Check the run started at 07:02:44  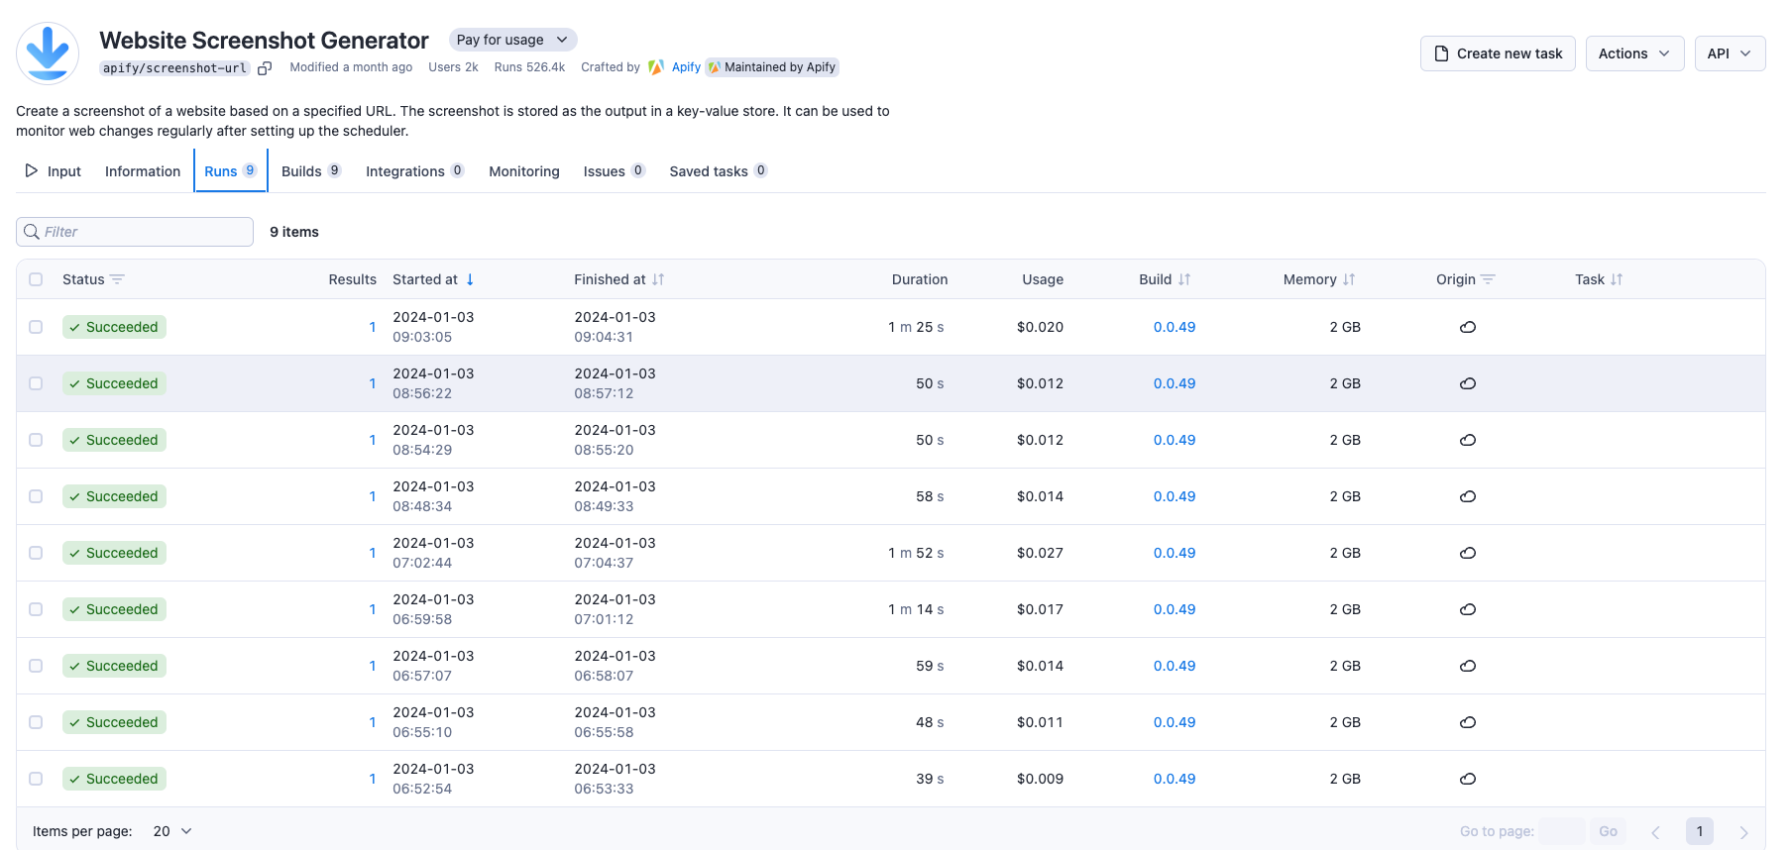pyautogui.click(x=36, y=553)
